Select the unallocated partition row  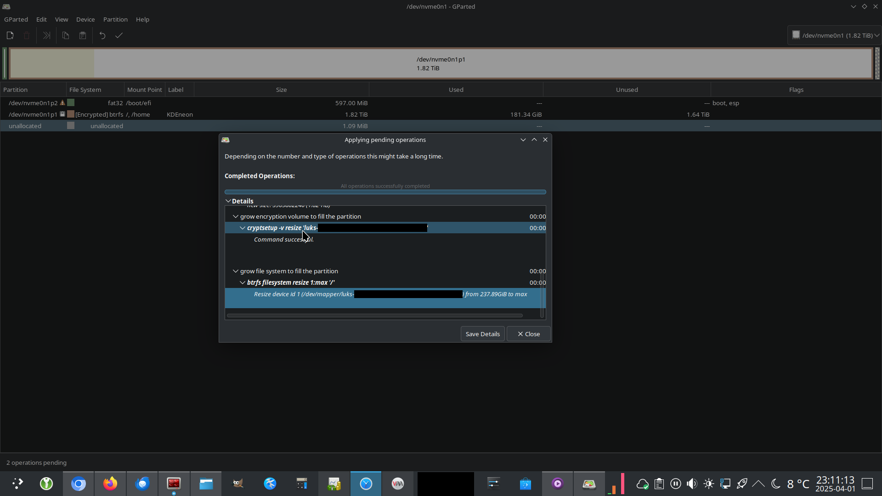tap(441, 126)
